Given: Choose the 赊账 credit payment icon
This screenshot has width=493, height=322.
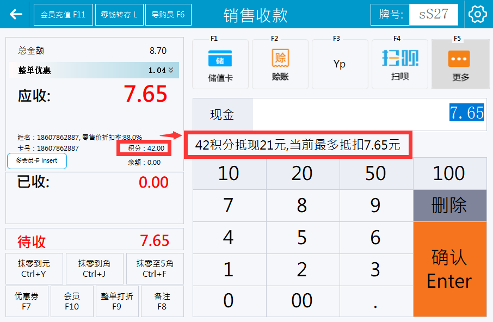Looking at the screenshot, I should click(280, 64).
